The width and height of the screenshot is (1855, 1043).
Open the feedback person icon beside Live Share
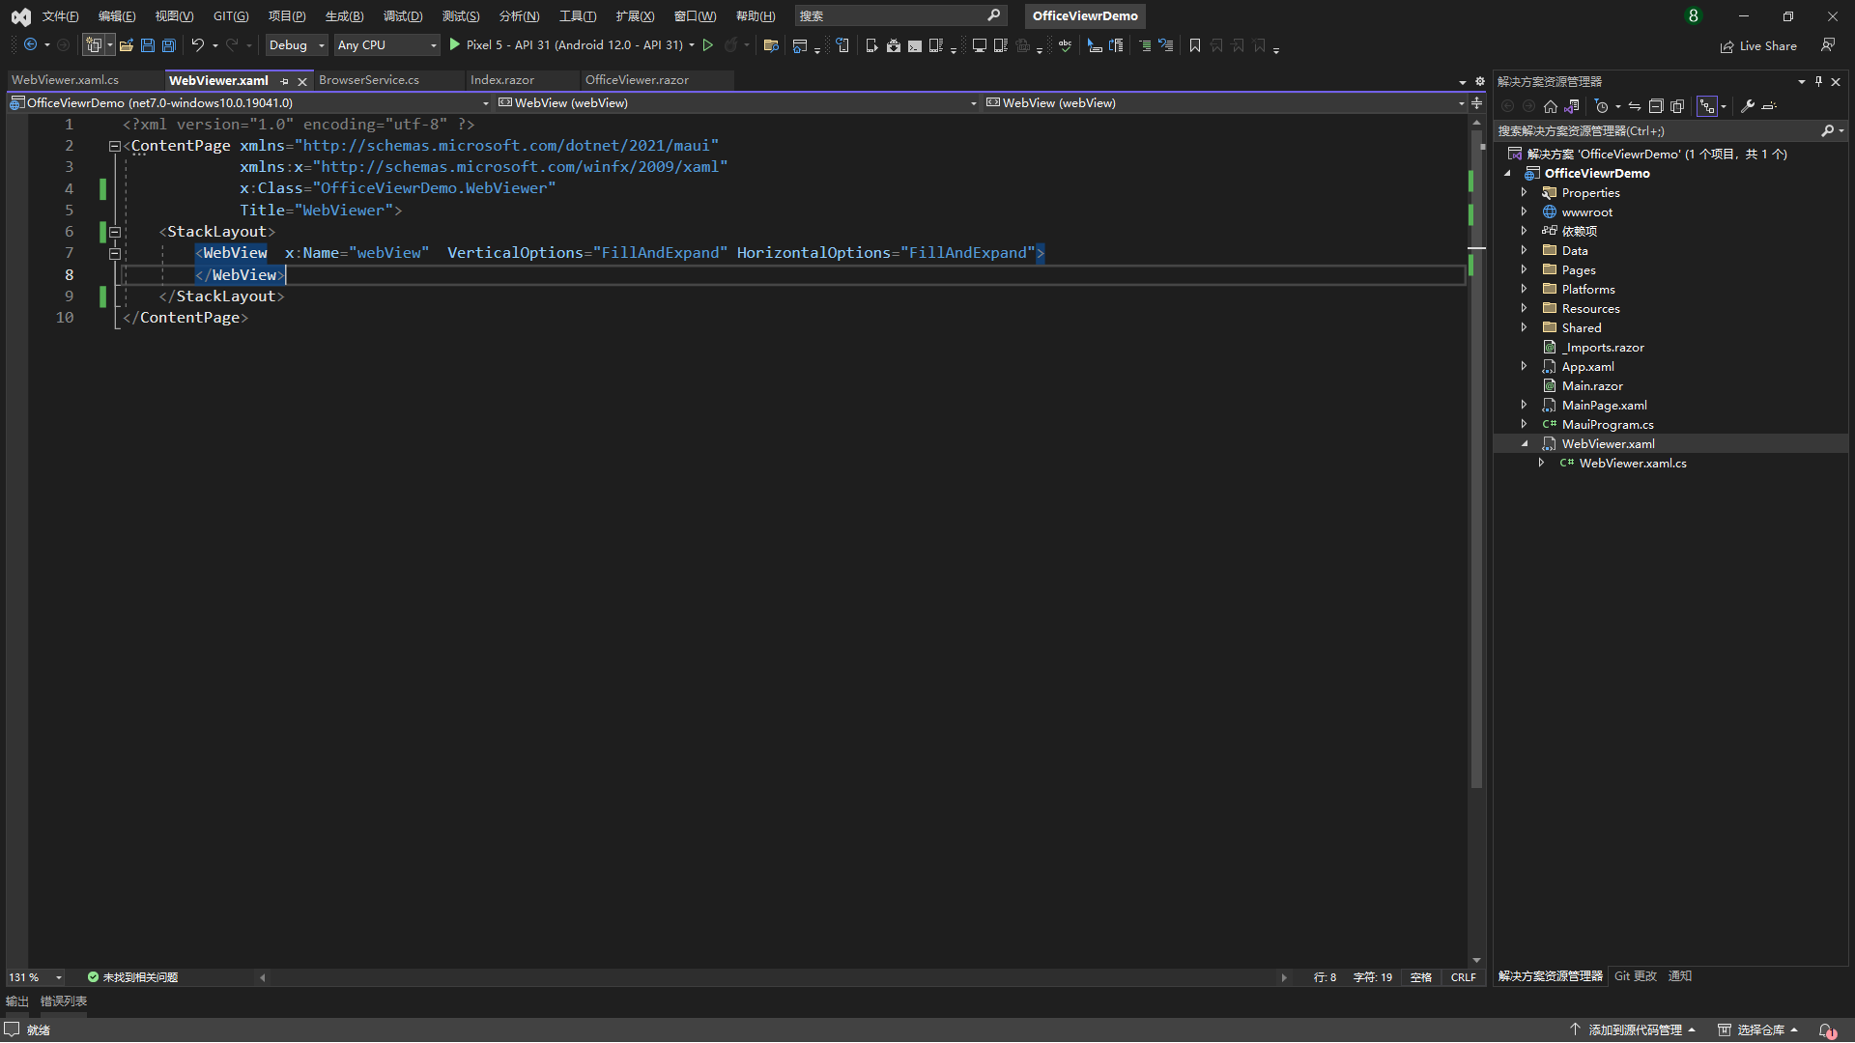coord(1827,45)
